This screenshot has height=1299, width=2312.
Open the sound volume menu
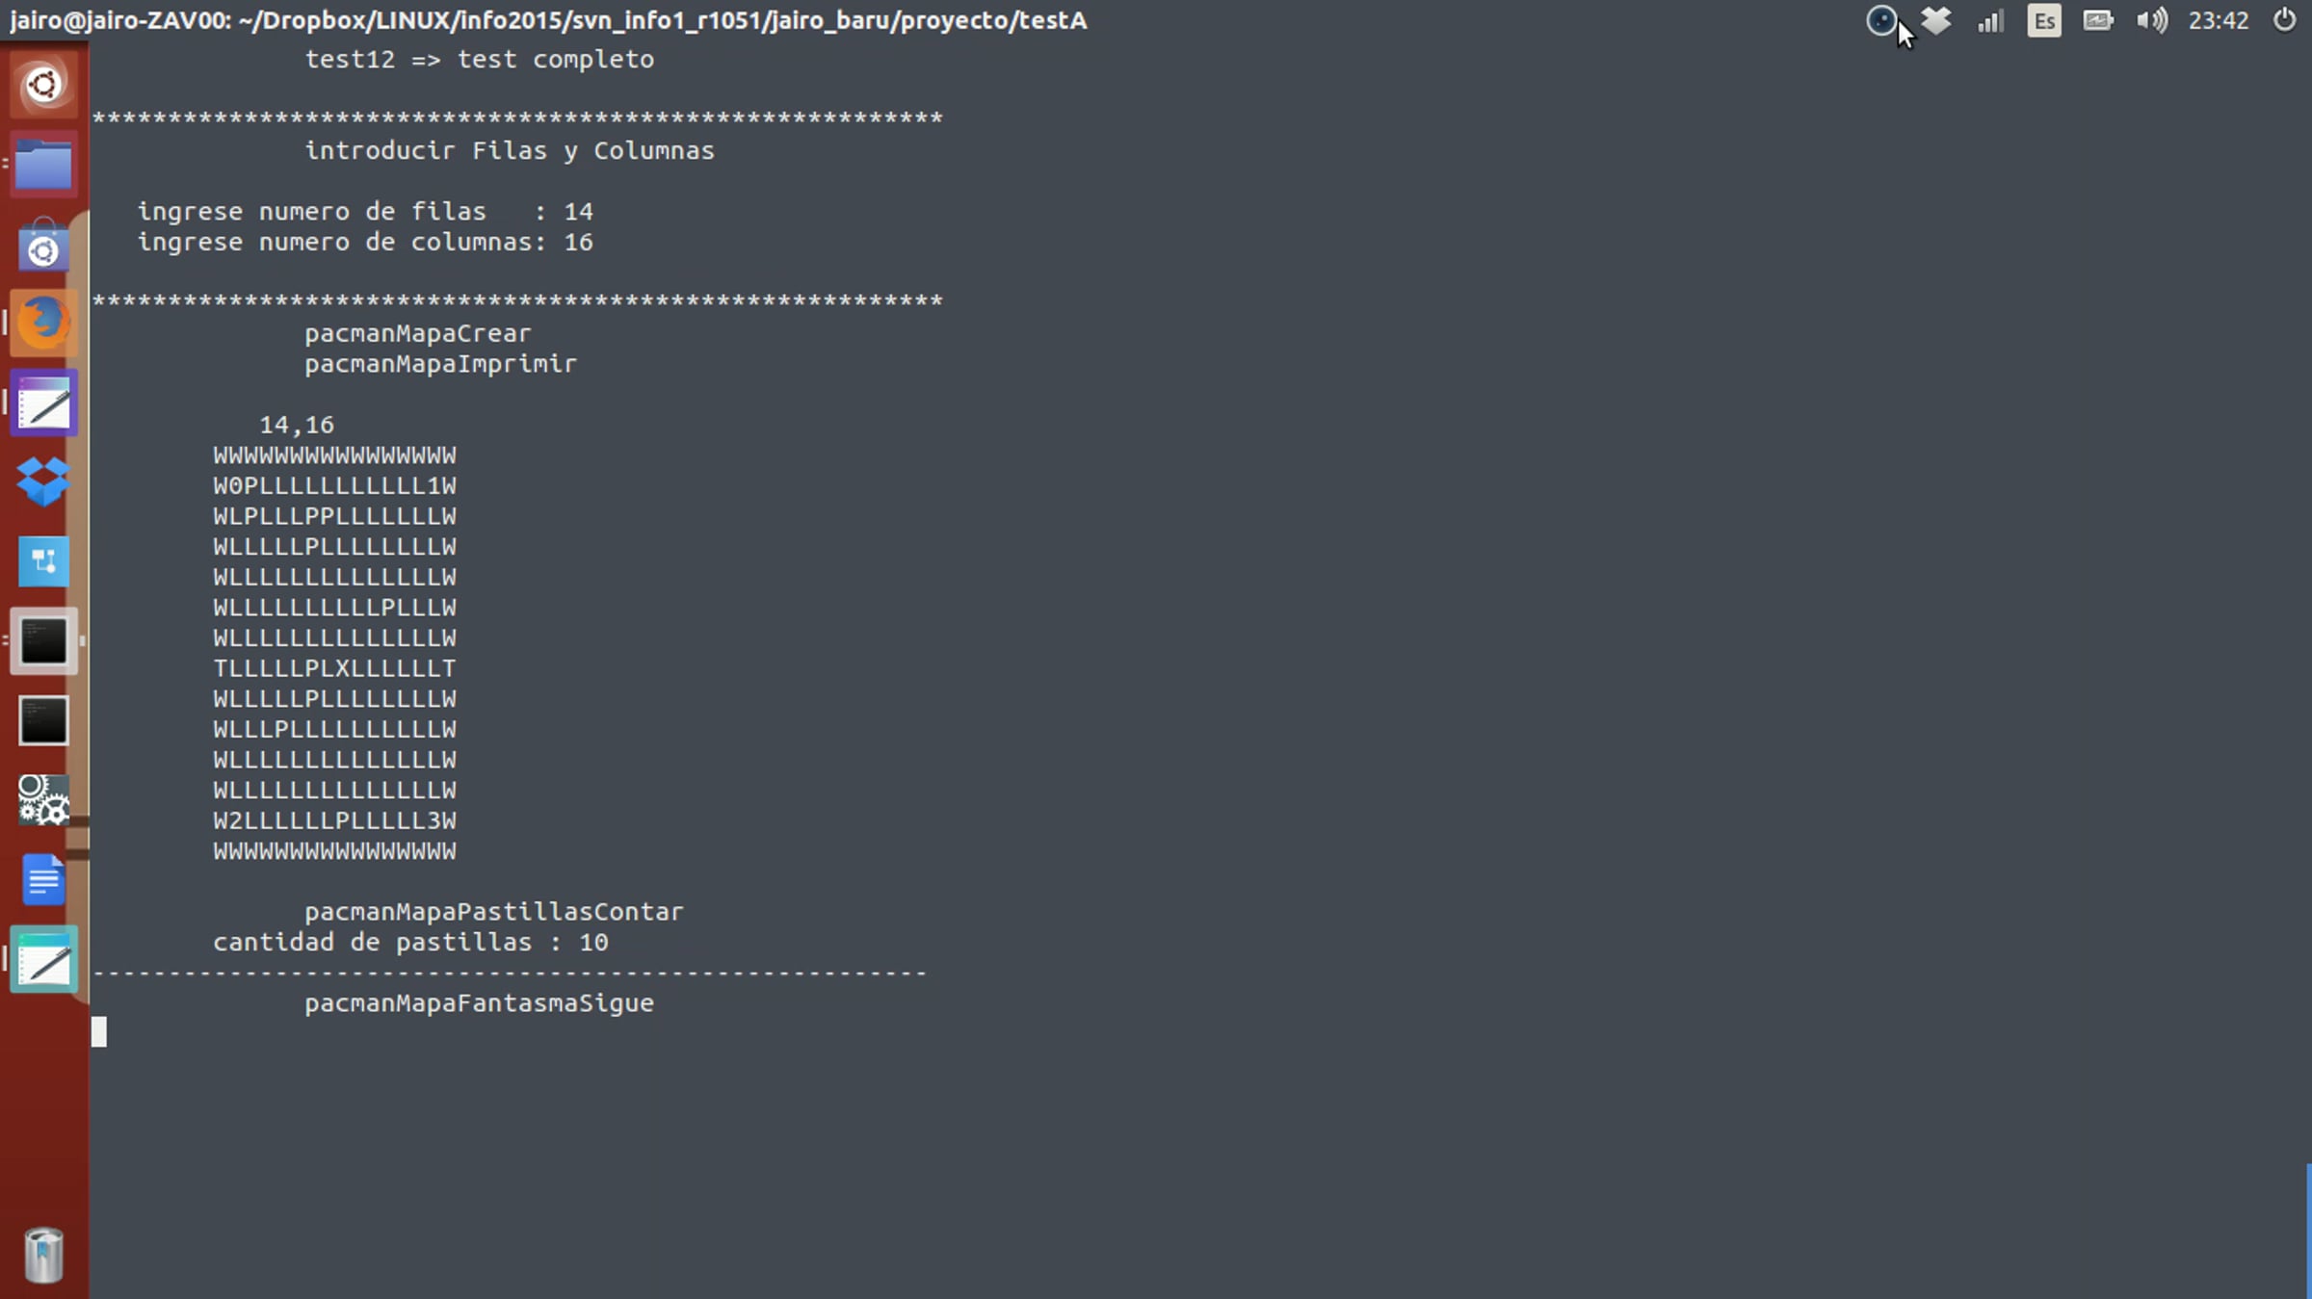coord(2151,20)
